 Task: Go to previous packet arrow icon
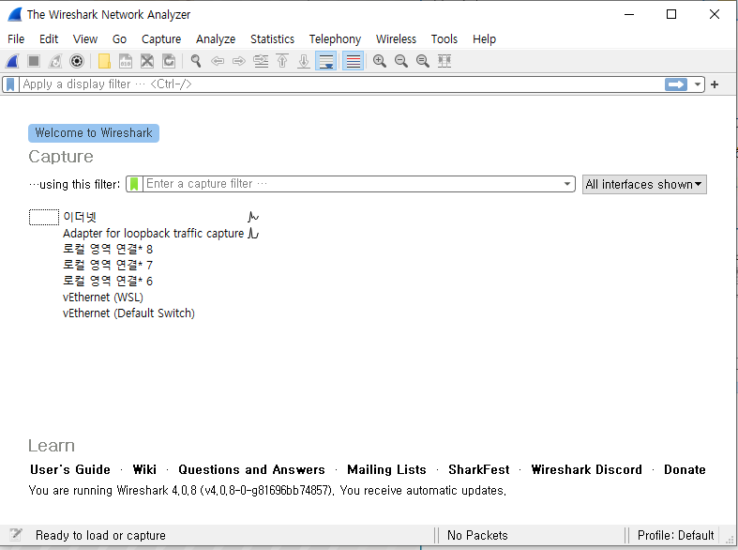pyautogui.click(x=218, y=61)
